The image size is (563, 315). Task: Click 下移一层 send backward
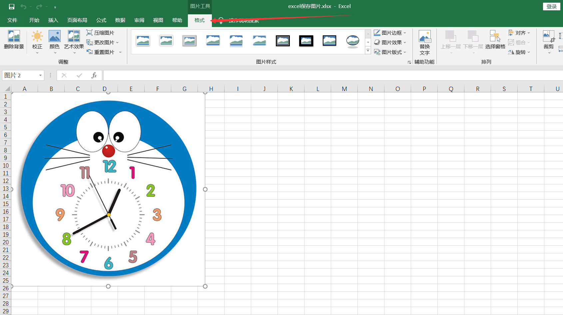[473, 42]
